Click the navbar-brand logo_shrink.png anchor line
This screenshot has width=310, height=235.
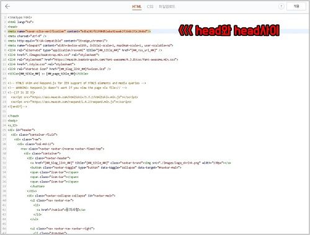coord(130,163)
